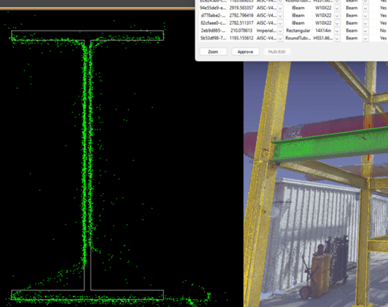The height and width of the screenshot is (307, 388).
Task: Click the length value 2792.796416
Action: click(241, 15)
